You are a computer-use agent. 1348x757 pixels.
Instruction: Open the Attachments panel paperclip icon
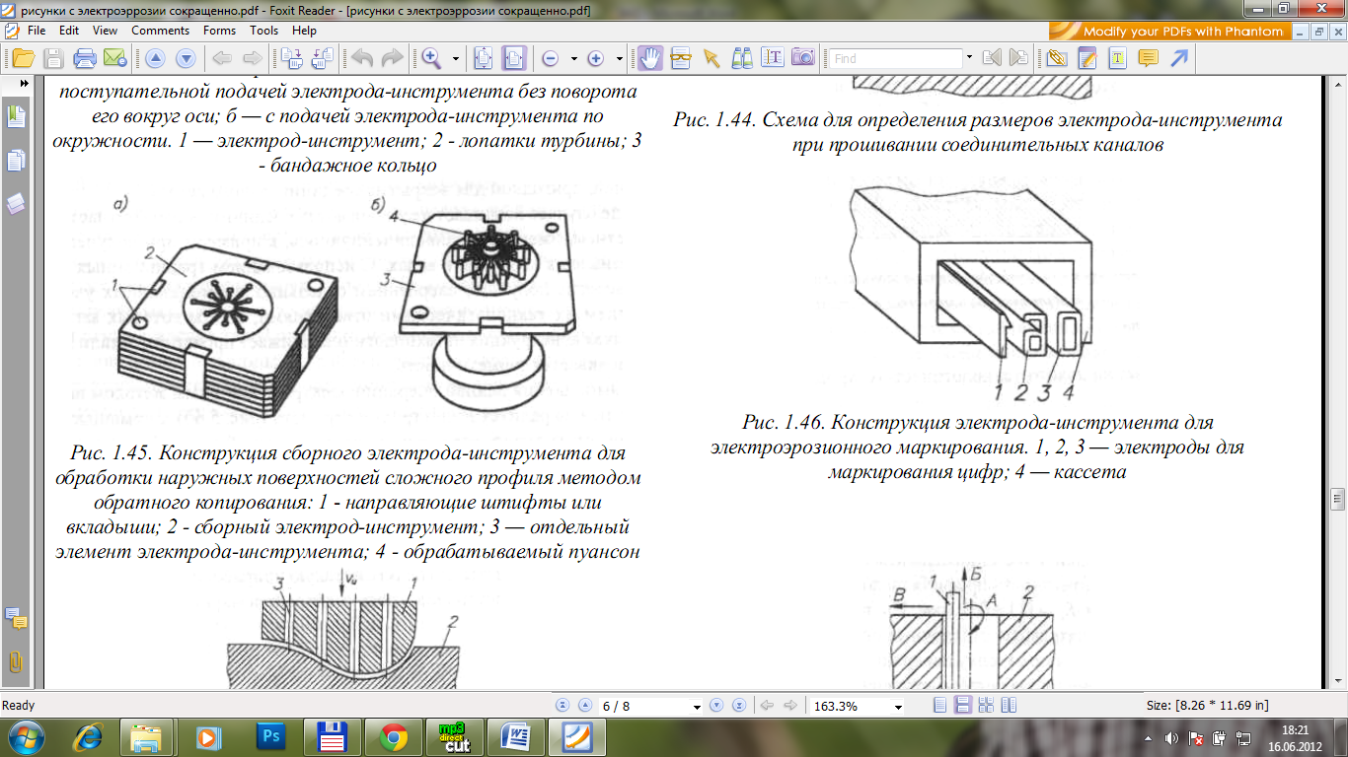pos(16,661)
